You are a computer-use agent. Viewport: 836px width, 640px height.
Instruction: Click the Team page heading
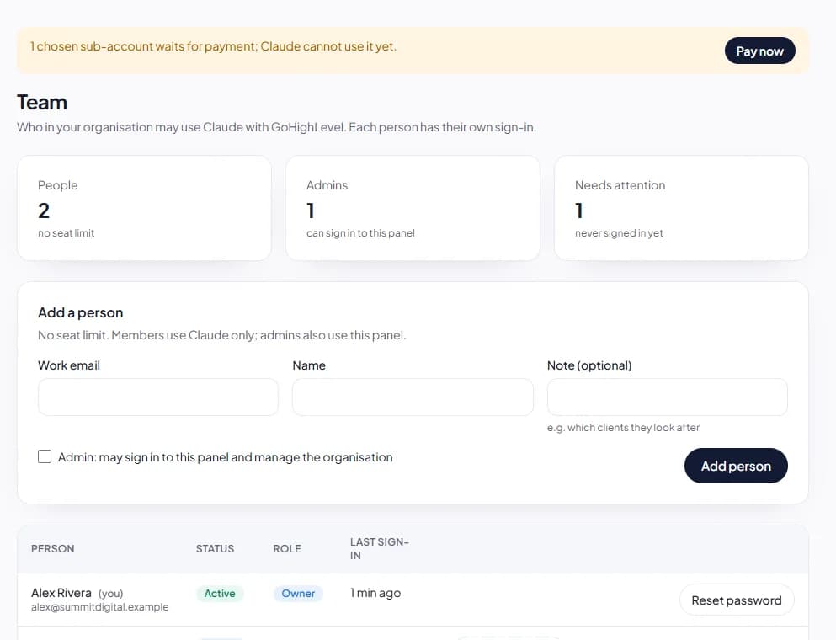pos(42,102)
